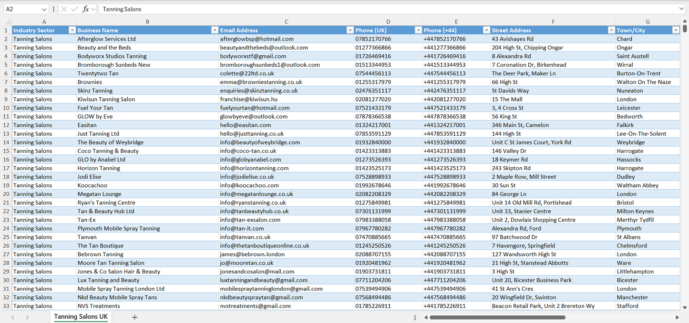Open the Industry Sector filter dropdown
689x323 pixels.
[x=72, y=30]
